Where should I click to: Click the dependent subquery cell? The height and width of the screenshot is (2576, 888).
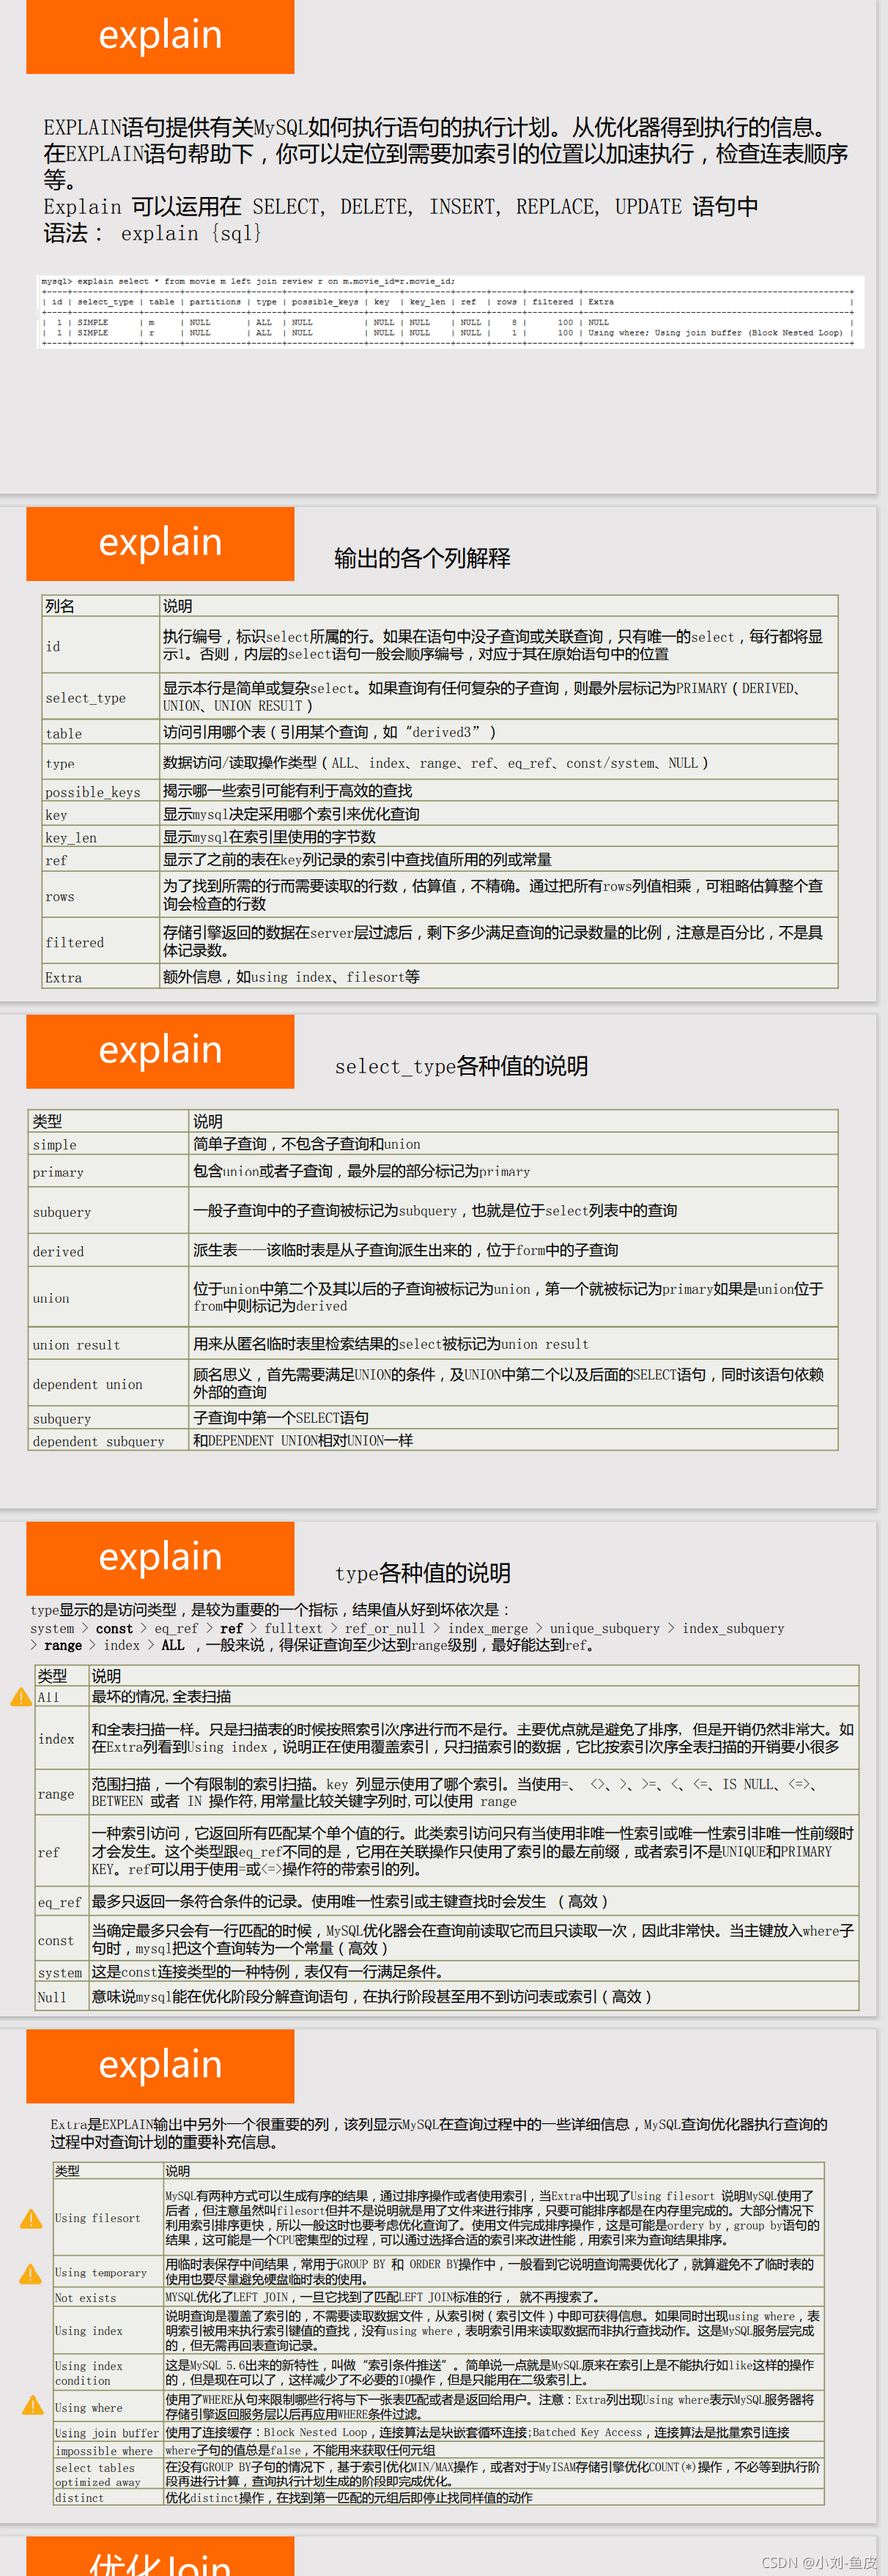[x=109, y=1441]
